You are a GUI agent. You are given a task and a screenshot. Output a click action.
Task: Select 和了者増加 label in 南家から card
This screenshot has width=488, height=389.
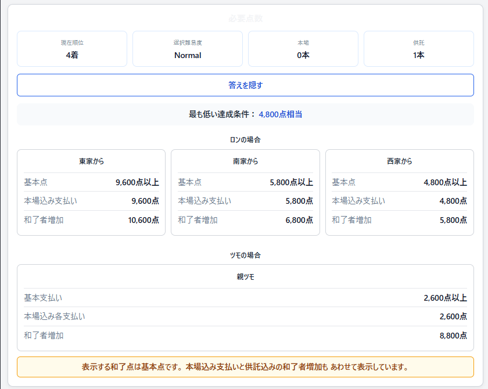coord(198,220)
